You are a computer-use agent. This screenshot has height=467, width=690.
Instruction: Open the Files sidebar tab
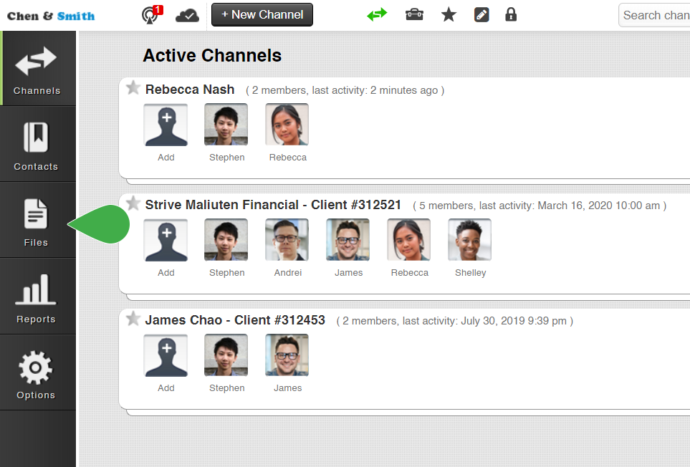[38, 221]
